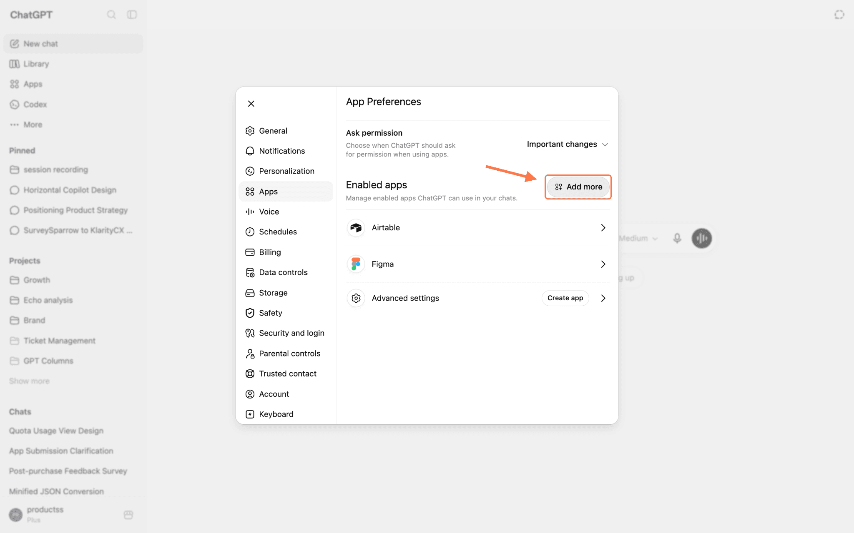Click the General gear icon
This screenshot has width=854, height=533.
pyautogui.click(x=250, y=131)
